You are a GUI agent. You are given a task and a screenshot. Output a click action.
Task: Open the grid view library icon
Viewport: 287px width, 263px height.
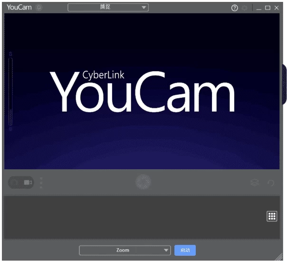271,216
